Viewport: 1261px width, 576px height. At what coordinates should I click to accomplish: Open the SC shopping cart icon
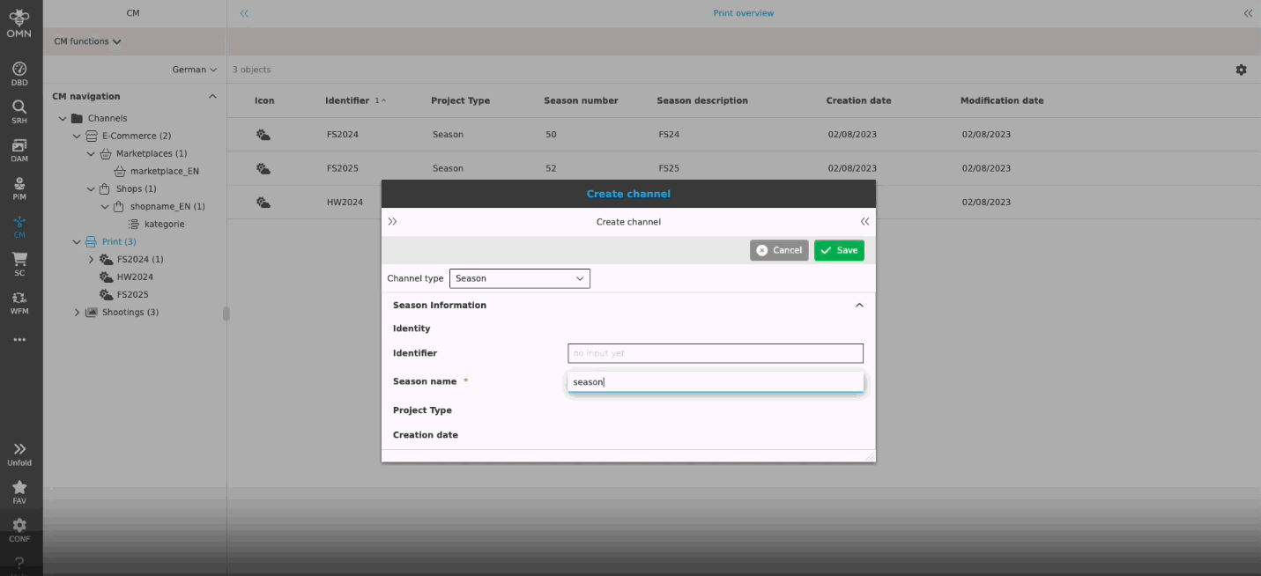(19, 263)
